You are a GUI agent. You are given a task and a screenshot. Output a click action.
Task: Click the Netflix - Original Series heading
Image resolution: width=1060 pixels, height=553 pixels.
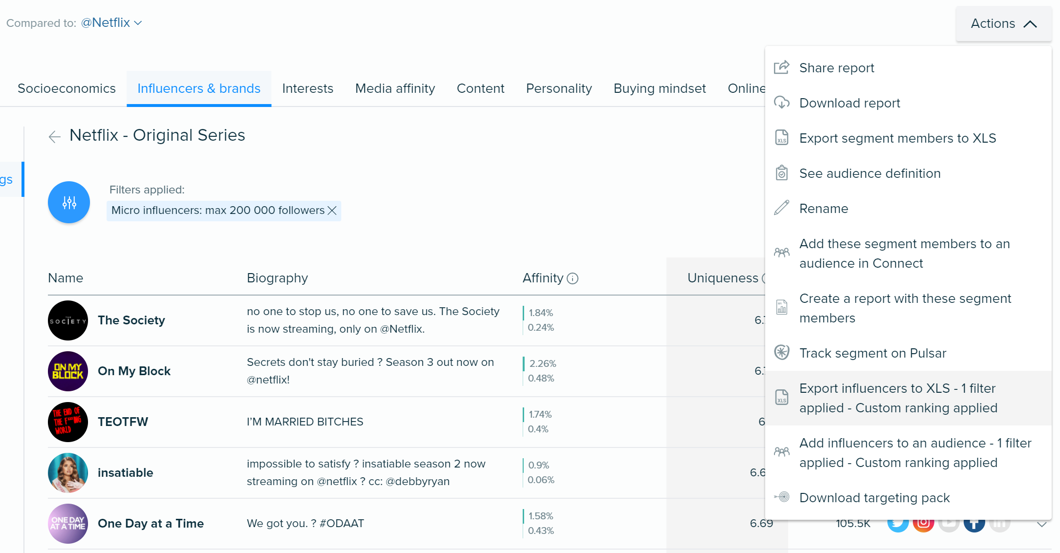tap(157, 135)
